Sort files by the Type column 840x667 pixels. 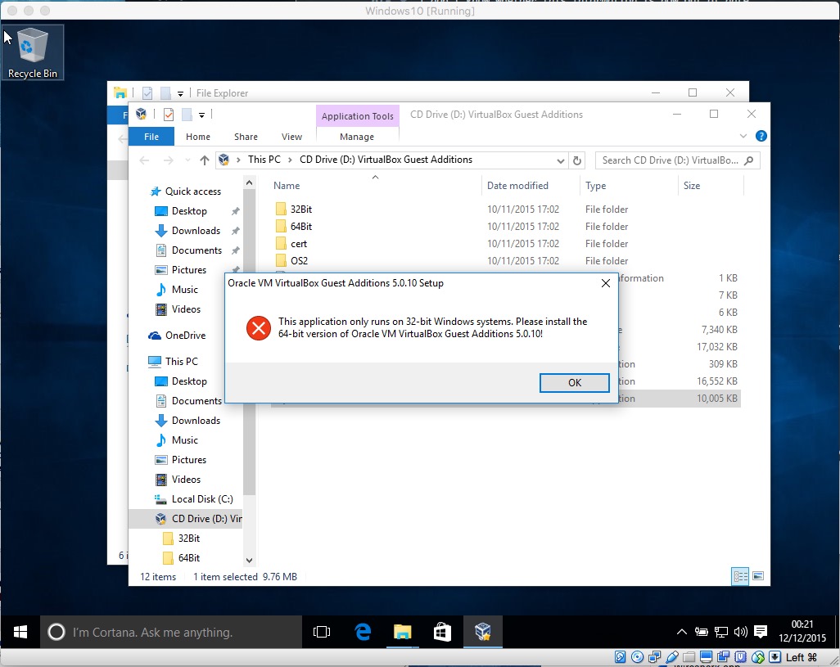(x=595, y=186)
